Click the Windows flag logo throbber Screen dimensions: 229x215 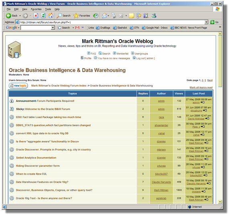218,9
